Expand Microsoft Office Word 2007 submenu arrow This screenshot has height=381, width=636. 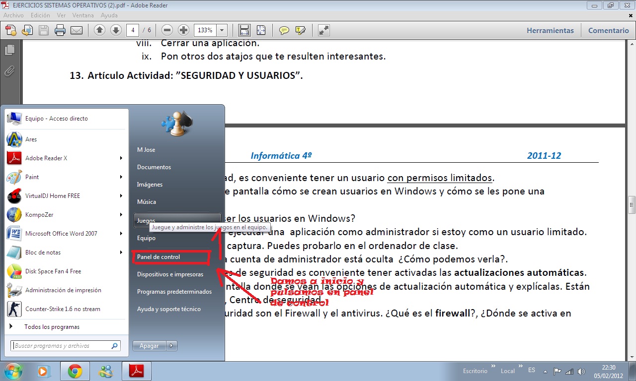tap(121, 234)
